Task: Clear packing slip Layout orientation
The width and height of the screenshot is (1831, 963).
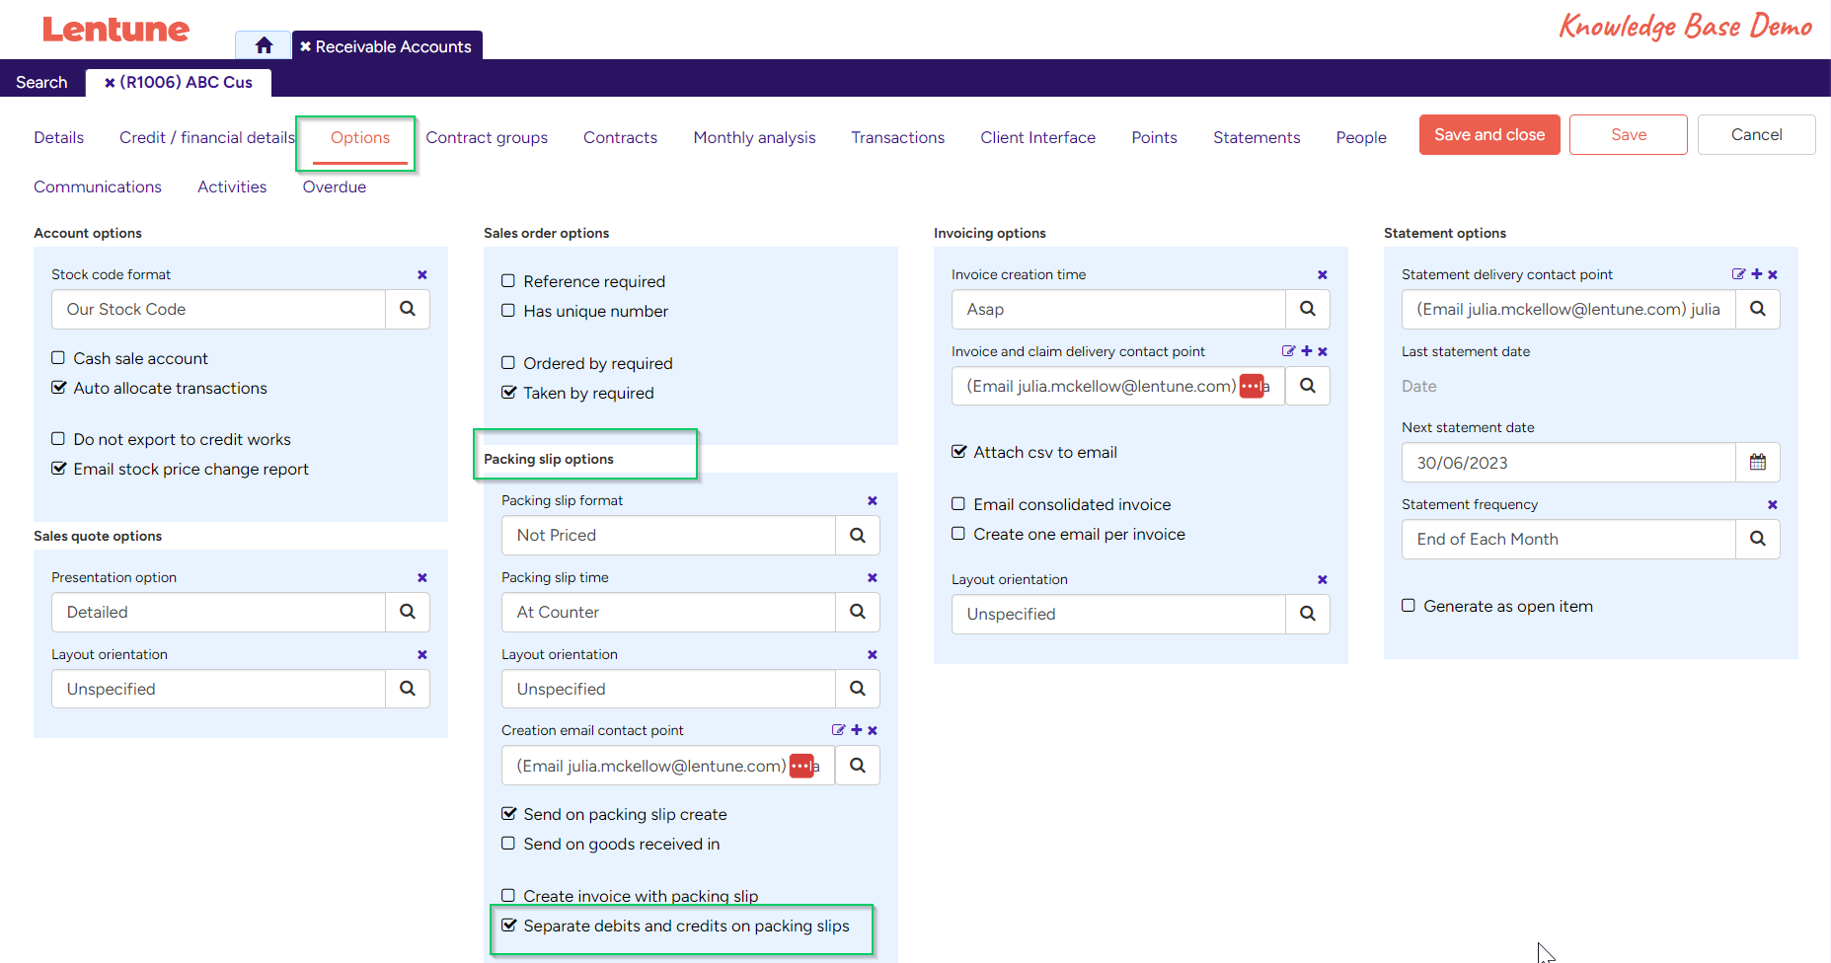Action: 873,655
